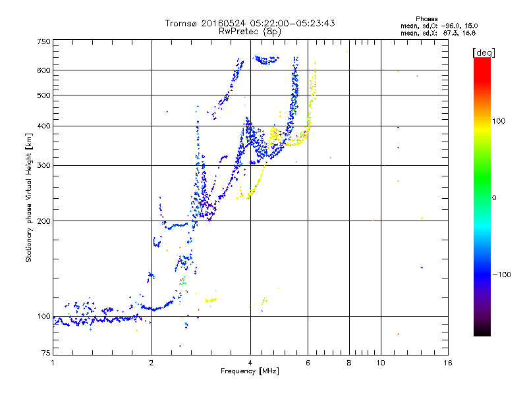Select the 'mean, sd,O: -96.0, 15.0' line
The width and height of the screenshot is (527, 395).
coord(439,26)
